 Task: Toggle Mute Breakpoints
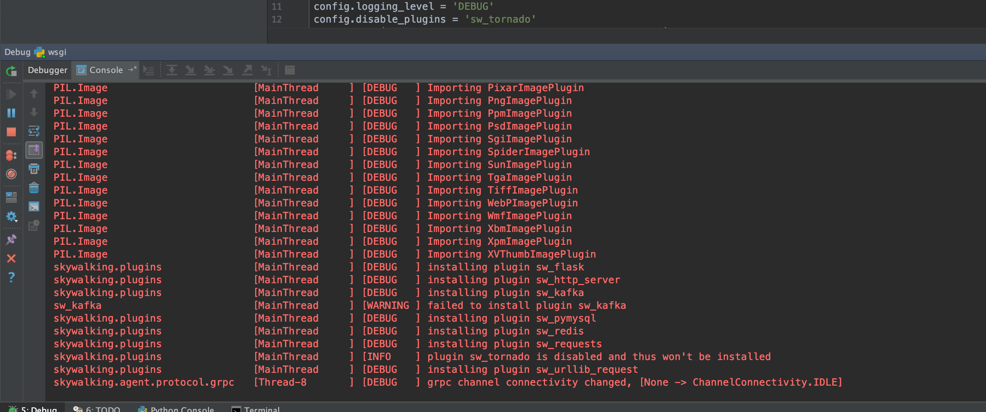11,174
